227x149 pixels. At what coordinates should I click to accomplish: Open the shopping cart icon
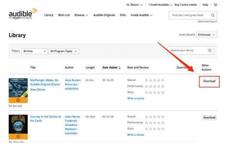tap(215, 5)
